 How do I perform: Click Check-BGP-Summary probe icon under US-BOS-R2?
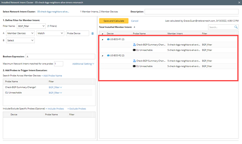pyautogui.click(x=134, y=61)
